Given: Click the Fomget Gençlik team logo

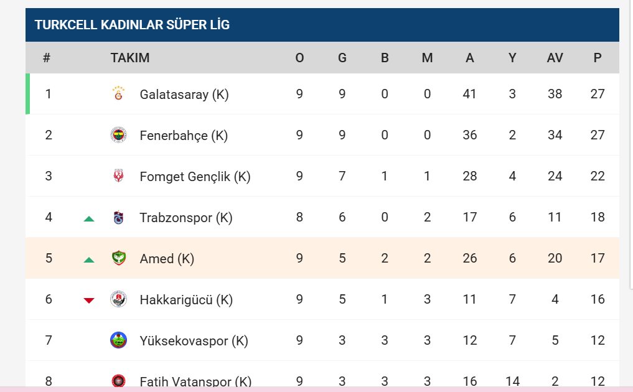Looking at the screenshot, I should 118,176.
